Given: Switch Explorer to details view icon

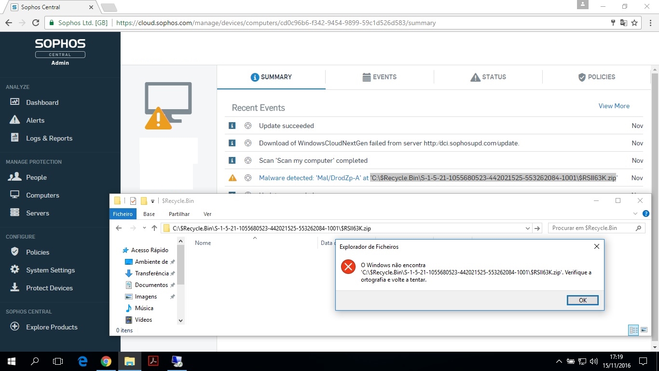Looking at the screenshot, I should point(633,330).
